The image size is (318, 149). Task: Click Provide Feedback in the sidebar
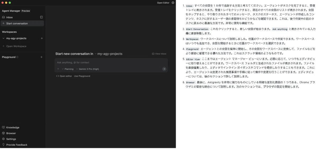coord(17,145)
